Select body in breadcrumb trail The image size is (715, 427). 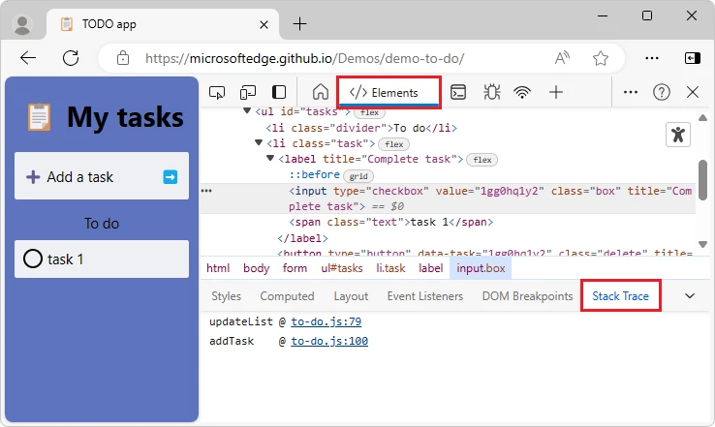(257, 268)
